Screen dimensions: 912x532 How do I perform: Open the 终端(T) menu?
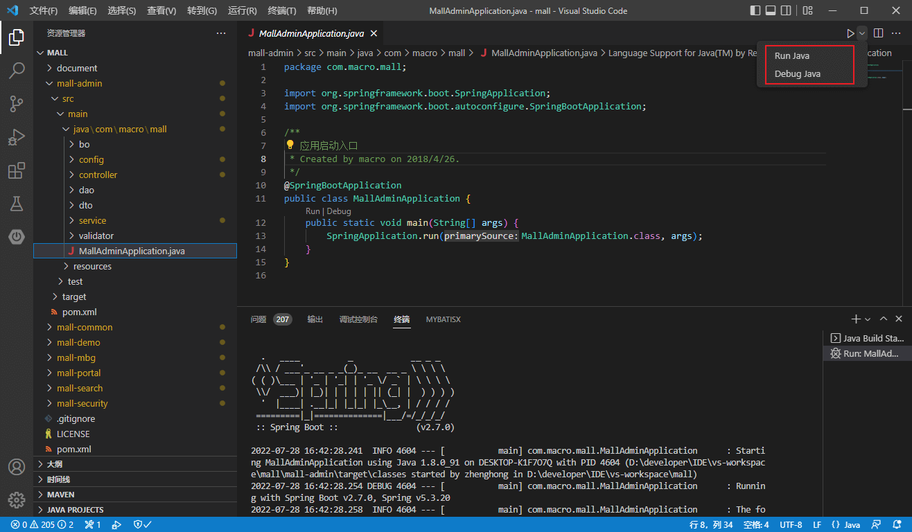[282, 11]
